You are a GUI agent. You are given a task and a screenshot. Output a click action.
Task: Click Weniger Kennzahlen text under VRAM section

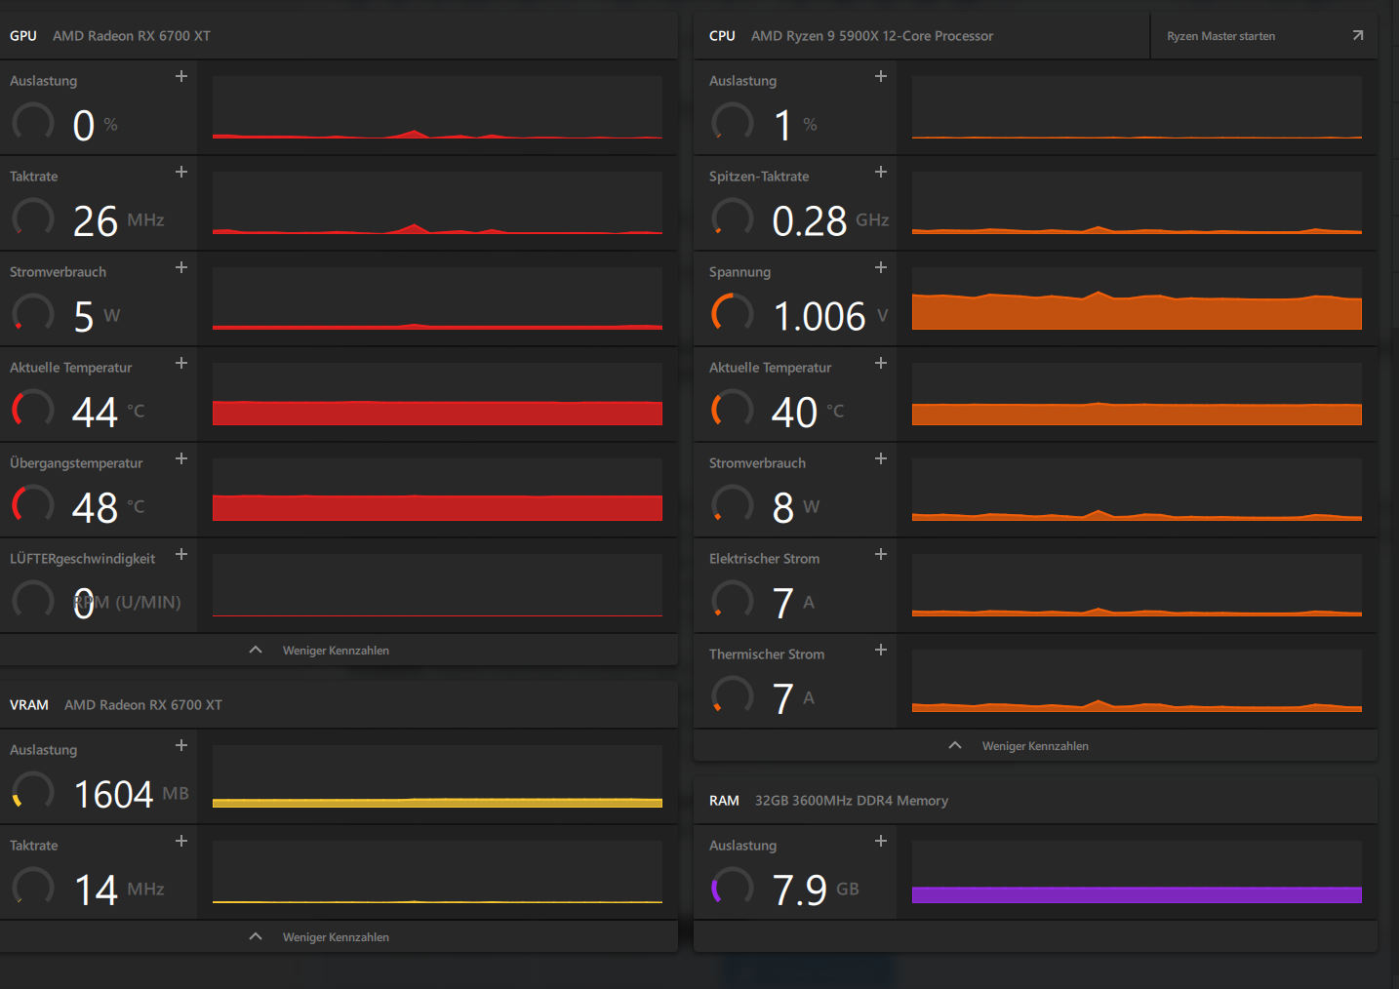click(x=336, y=937)
